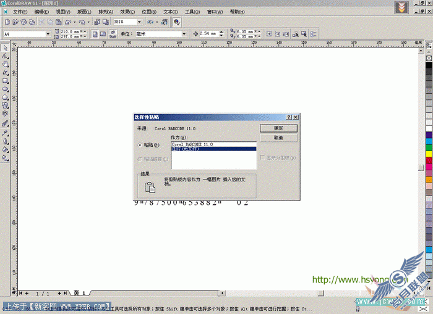Click the Paste icon in toolbar
The image size is (433, 314).
click(59, 22)
